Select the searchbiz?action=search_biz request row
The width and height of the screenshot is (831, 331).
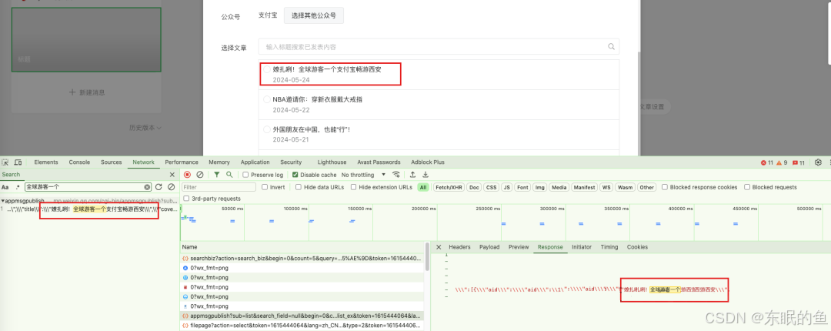point(302,258)
